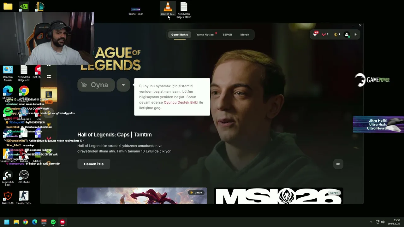The width and height of the screenshot is (404, 227).
Task: Close the Riot Client window
Action: tap(360, 25)
